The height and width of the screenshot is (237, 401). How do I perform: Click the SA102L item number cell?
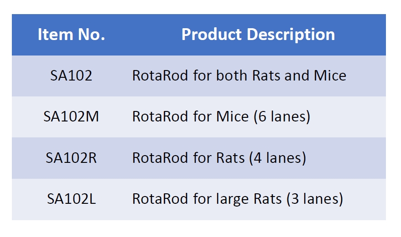click(71, 199)
